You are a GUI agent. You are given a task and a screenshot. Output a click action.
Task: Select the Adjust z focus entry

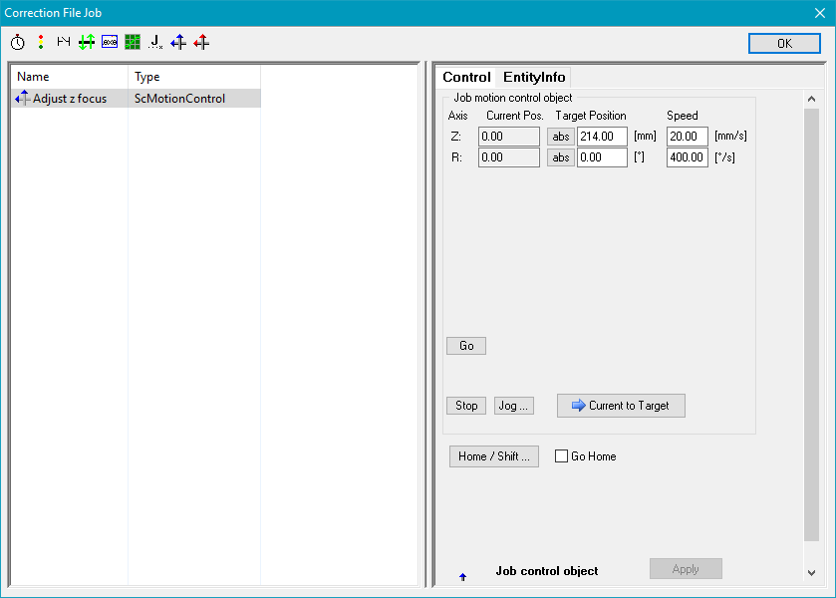pos(70,99)
